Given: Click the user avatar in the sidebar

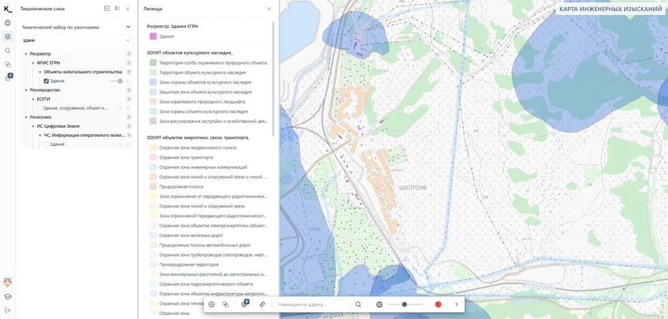Looking at the screenshot, I should point(8,283).
